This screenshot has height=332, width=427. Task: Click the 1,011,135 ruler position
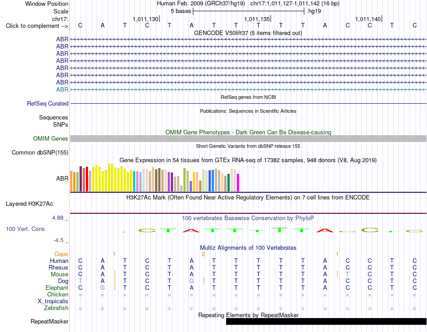point(257,19)
